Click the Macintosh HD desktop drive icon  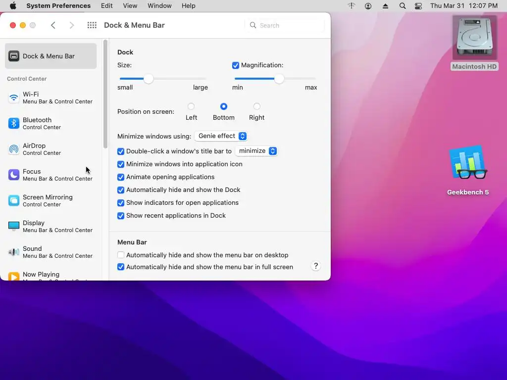click(474, 38)
